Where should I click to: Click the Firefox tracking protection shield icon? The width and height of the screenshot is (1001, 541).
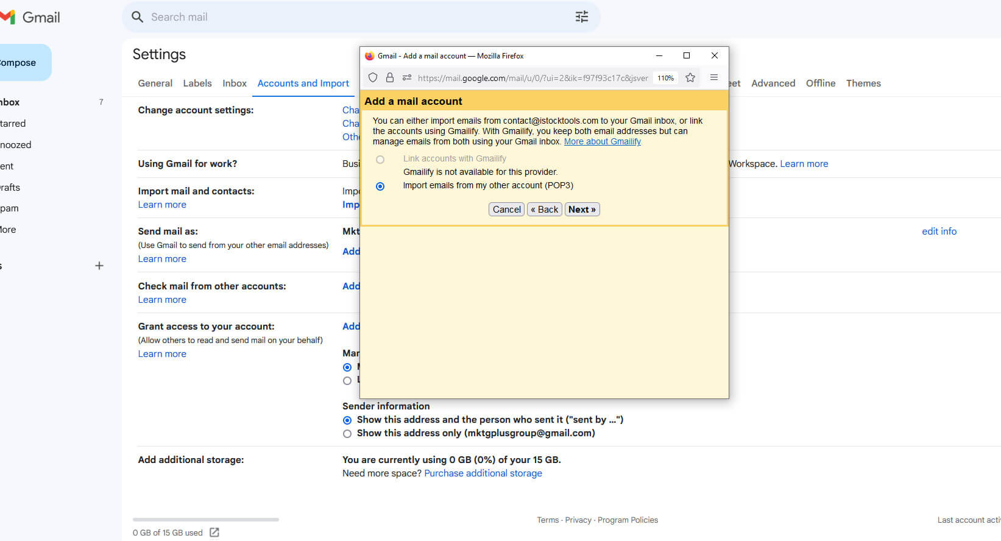pos(373,77)
